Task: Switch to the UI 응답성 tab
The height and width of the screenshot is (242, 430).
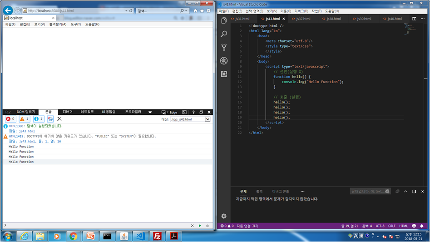Action: tap(109, 112)
